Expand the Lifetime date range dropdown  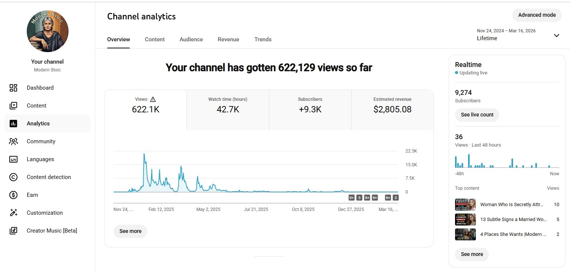(556, 35)
